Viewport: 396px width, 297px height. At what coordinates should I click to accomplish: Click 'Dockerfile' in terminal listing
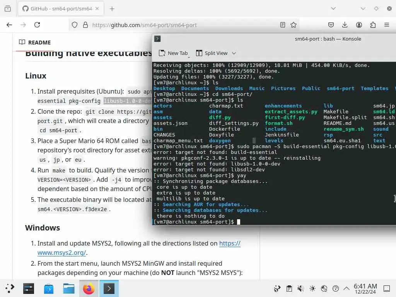point(225,129)
